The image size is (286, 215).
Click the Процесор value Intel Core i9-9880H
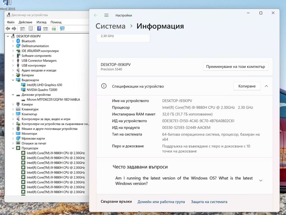pyautogui.click(x=207, y=107)
